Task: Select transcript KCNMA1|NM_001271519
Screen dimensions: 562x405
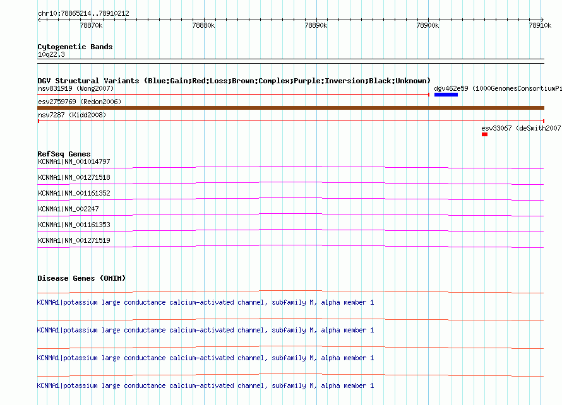Action: pos(74,240)
